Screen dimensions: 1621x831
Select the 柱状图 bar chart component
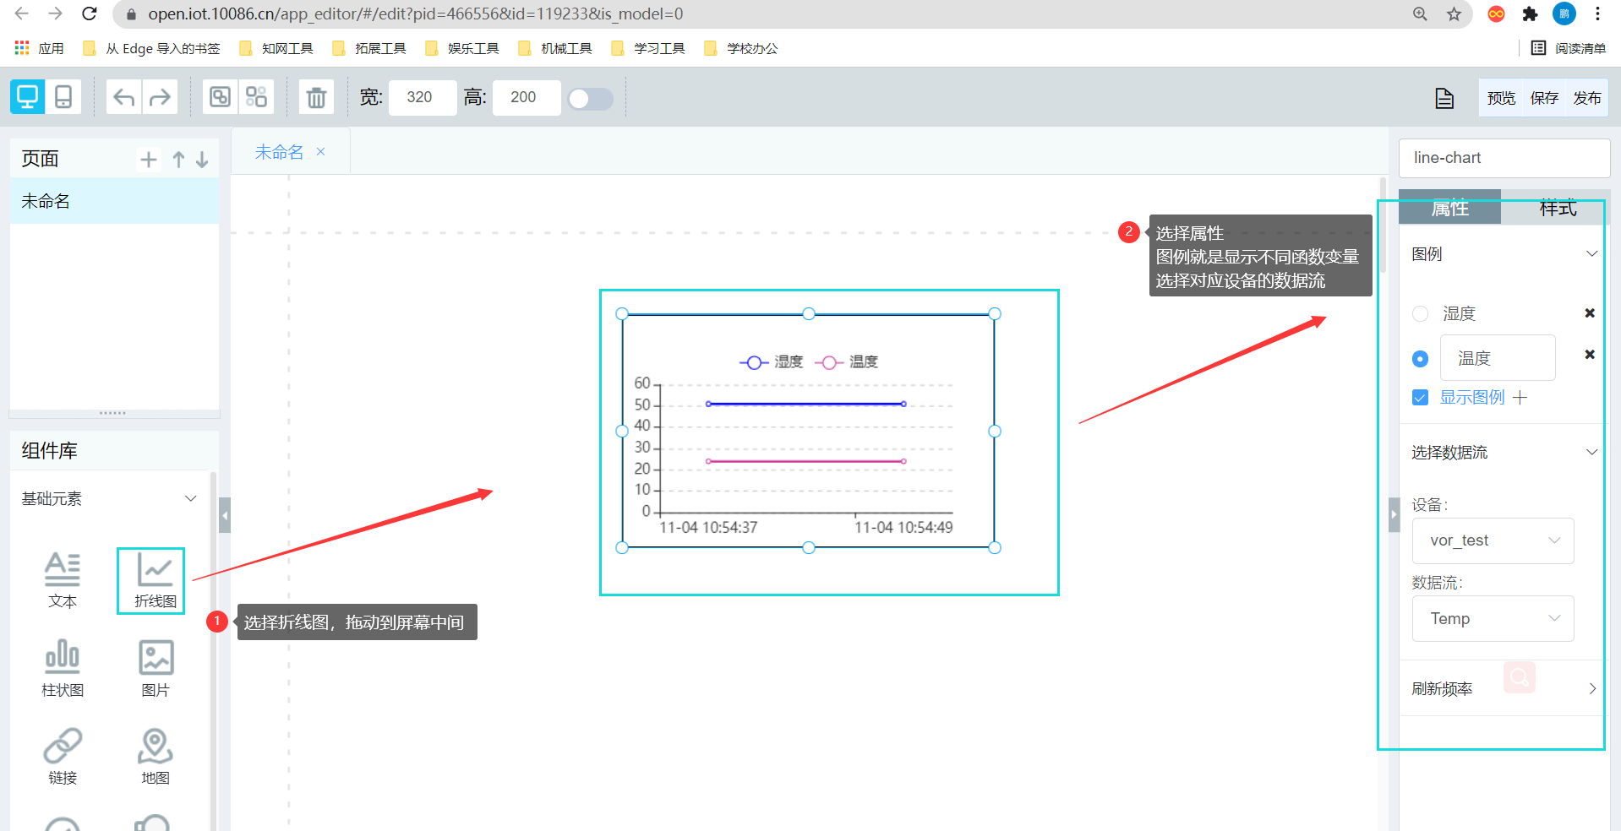pyautogui.click(x=63, y=669)
